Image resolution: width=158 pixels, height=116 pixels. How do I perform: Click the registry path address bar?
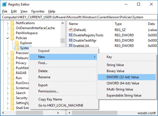[x=79, y=17]
